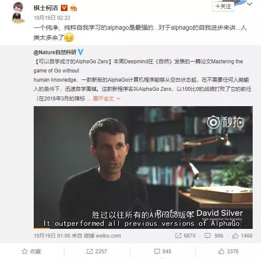Click the 秒拍 watermark logo
261x259 pixels.
(x=226, y=122)
